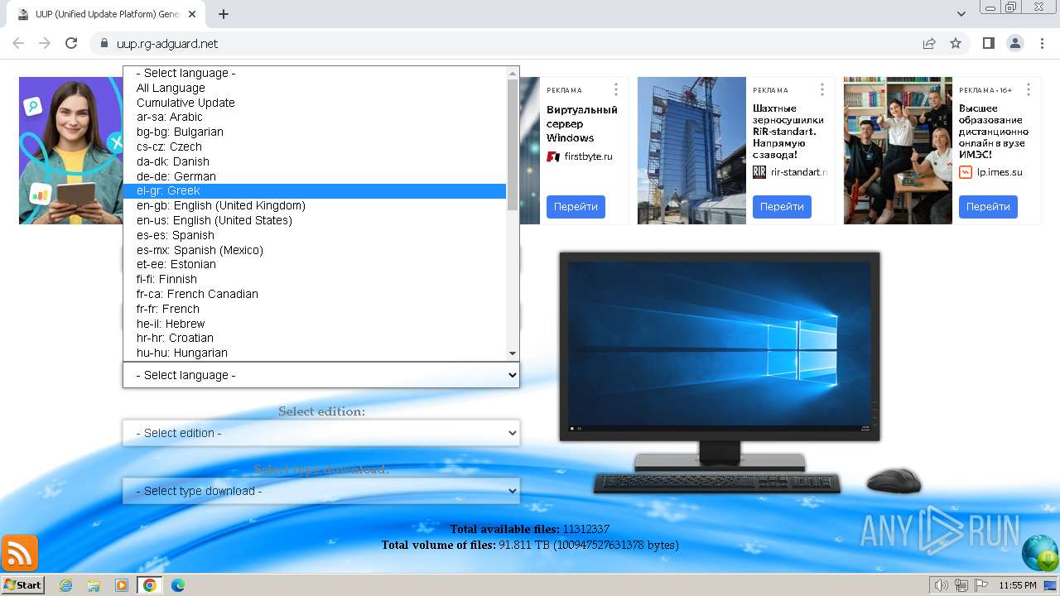1060x596 pixels.
Task: Collapse the 'Select language' dropdown box
Action: pyautogui.click(x=321, y=375)
